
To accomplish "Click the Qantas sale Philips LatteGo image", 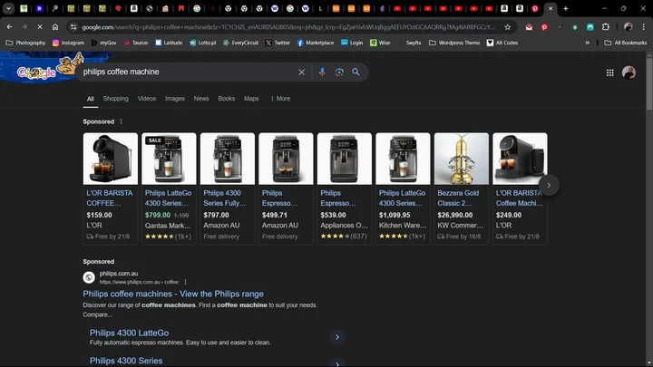I will point(169,159).
